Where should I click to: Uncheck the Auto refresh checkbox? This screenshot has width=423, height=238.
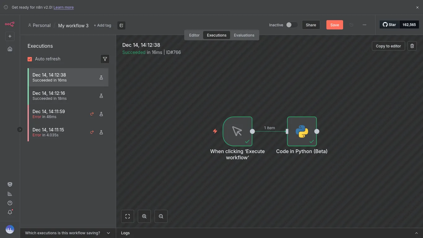(30, 59)
